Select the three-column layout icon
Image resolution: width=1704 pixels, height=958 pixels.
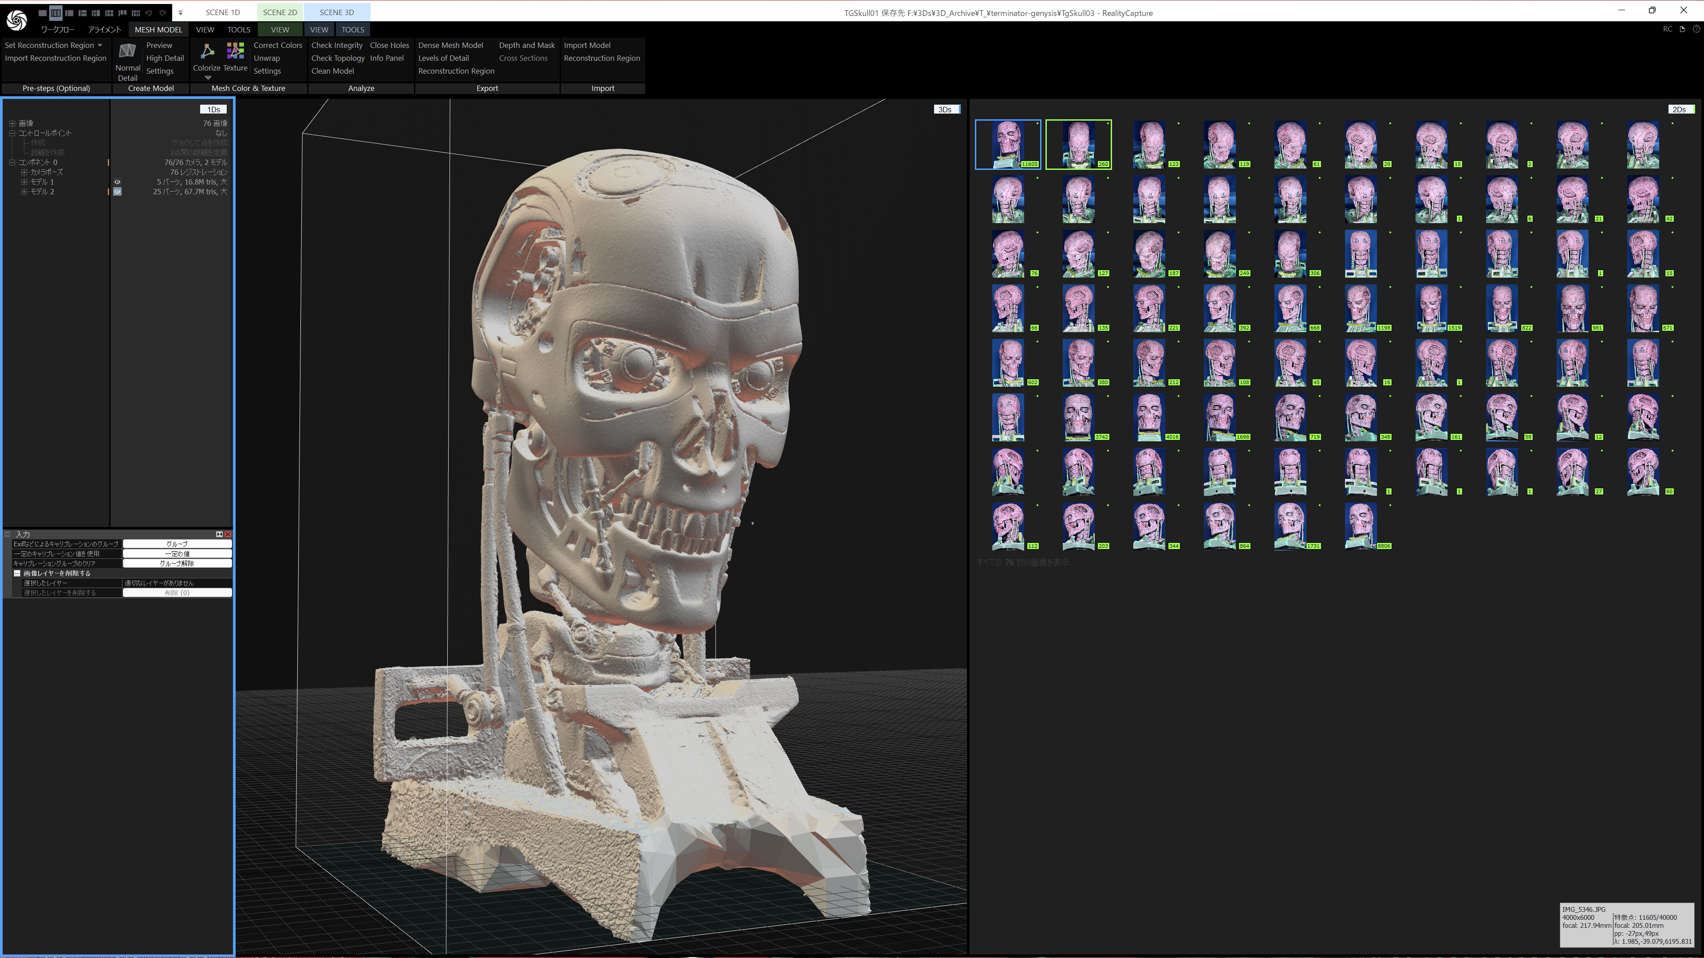click(55, 12)
